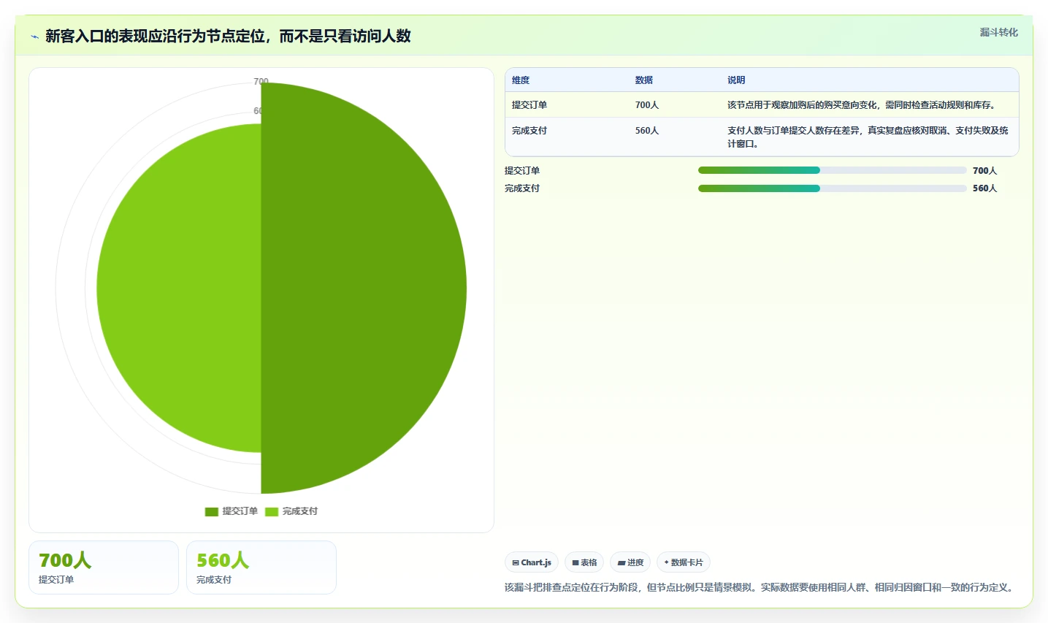Click the 700人 table cell
1048x623 pixels.
(647, 105)
